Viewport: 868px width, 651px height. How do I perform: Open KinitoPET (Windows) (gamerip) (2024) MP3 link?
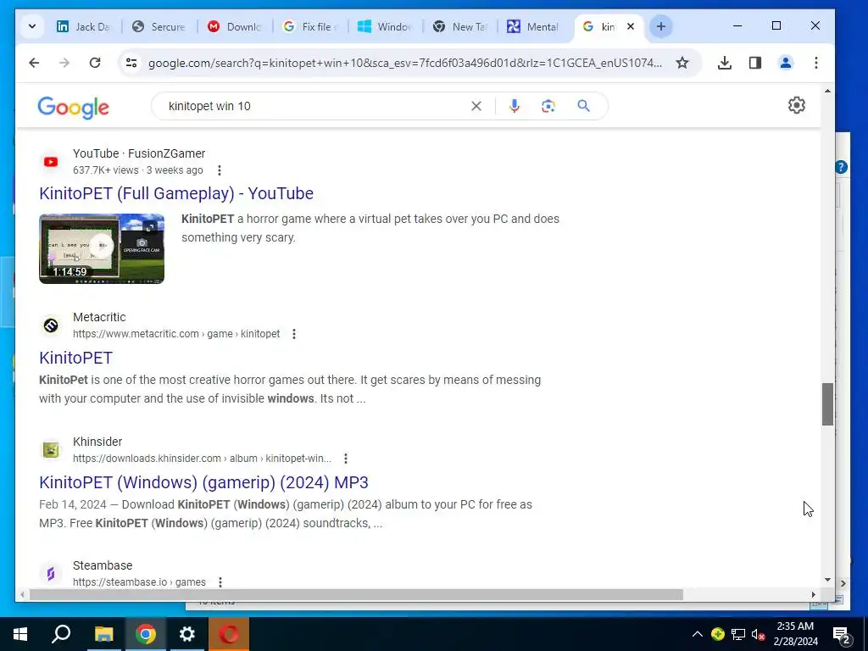(203, 482)
